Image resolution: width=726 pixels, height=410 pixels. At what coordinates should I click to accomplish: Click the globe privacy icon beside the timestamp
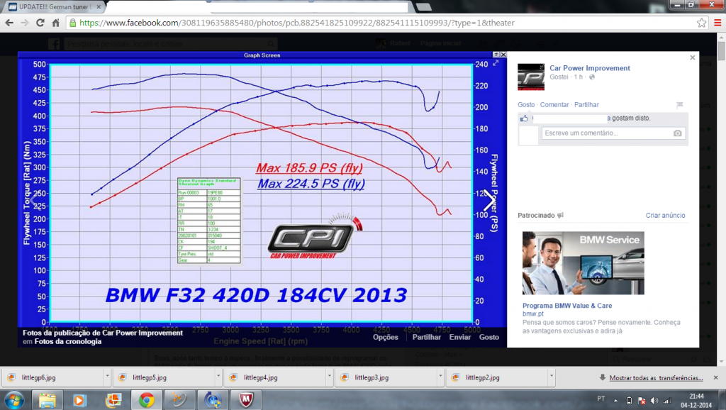click(592, 77)
